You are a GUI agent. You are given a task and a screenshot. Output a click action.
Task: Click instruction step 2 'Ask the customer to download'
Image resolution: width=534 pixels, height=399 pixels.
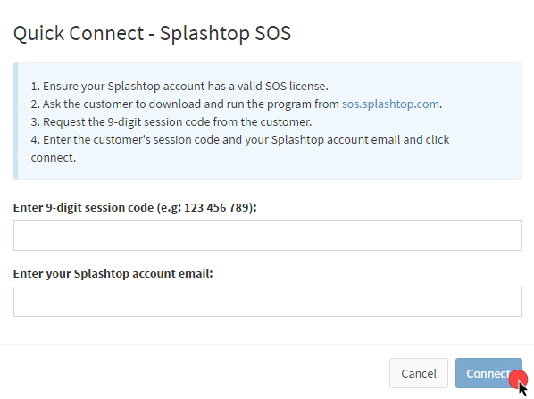(237, 104)
